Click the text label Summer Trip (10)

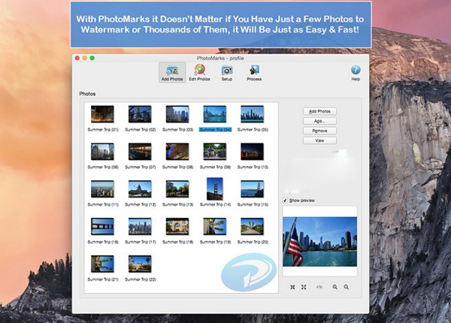point(253,168)
